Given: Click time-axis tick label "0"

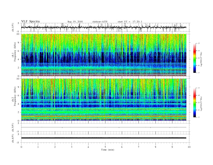Looking at the screenshot, I should 21,147.
